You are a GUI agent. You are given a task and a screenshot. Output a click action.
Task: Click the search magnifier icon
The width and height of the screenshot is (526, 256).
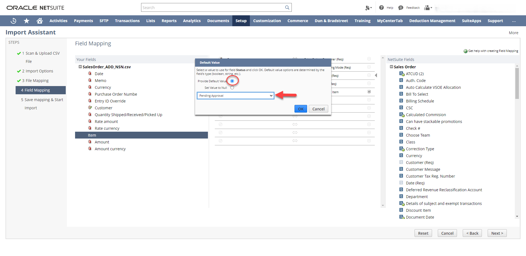(x=287, y=7)
